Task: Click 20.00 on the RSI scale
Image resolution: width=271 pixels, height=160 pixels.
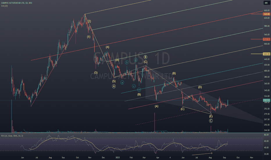Action: point(266,154)
